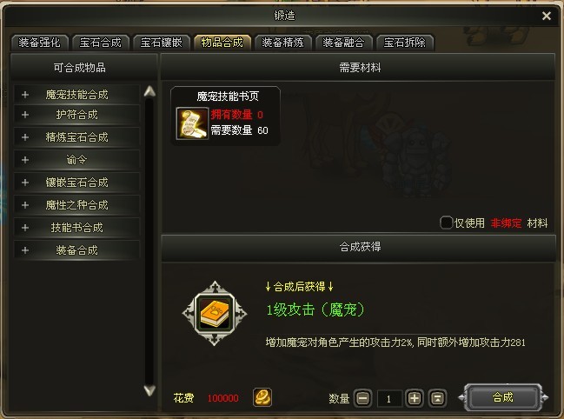This screenshot has height=419, width=564.
Task: Open the 宝石镶嵌 tab
Action: tap(161, 43)
